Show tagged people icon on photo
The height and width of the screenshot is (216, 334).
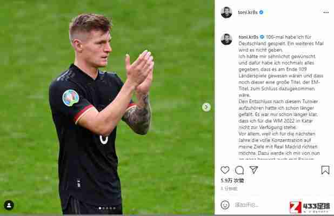pyautogui.click(x=9, y=205)
